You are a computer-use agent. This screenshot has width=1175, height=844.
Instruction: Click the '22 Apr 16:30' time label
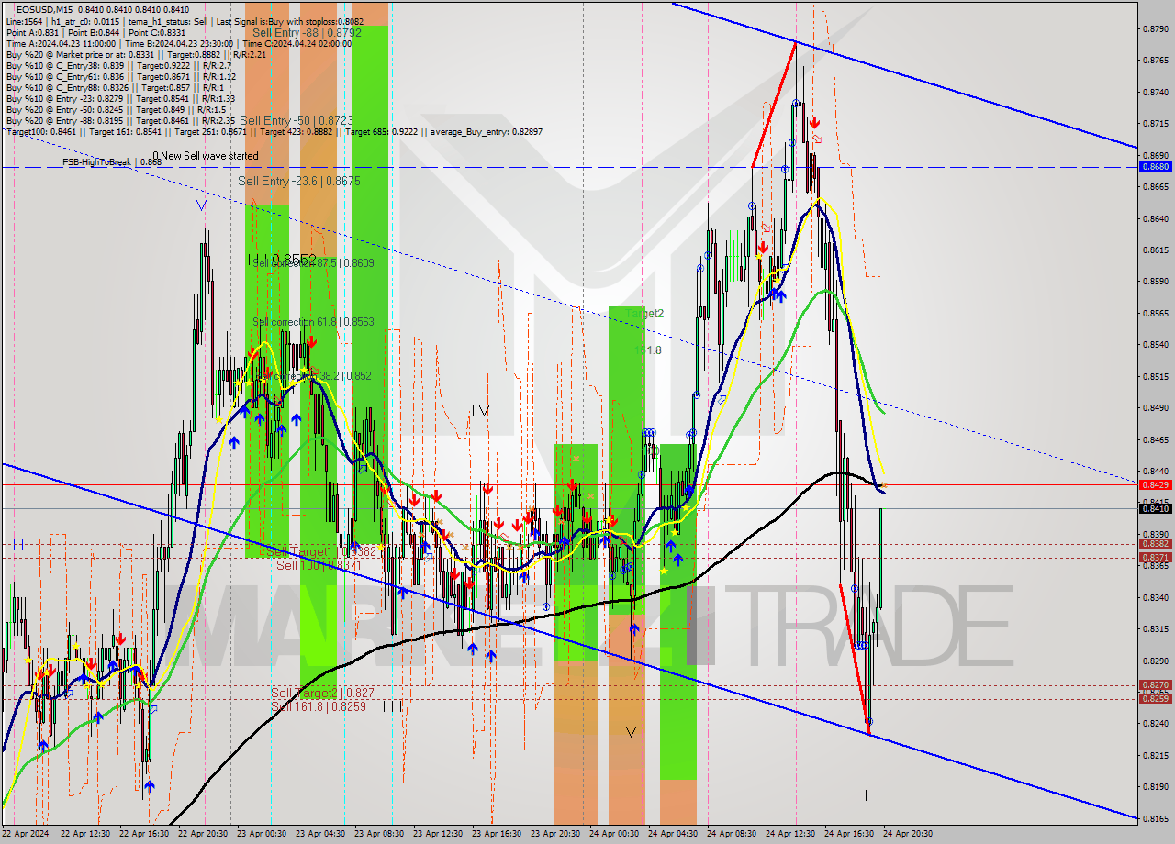coord(146,834)
